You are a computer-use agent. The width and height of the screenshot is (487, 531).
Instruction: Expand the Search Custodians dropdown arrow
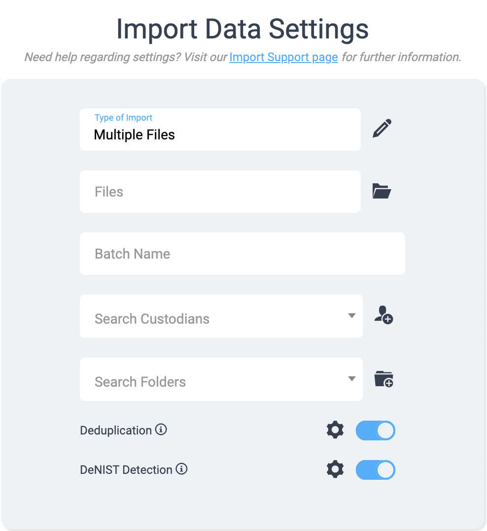click(x=352, y=316)
